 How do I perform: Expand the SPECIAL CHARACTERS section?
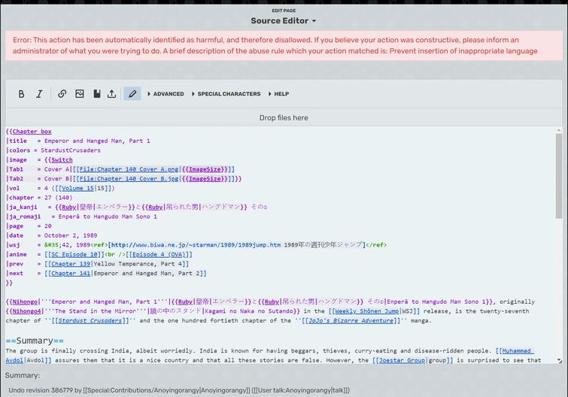226,94
